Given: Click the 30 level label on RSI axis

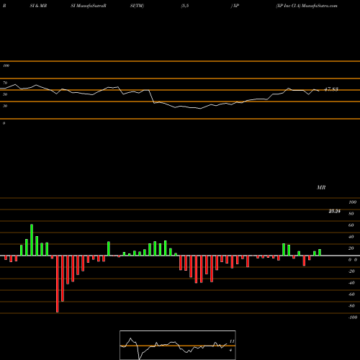Looking at the screenshot, I should pos(5,106).
